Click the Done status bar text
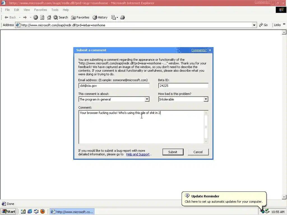This screenshot has width=287, height=215. (10, 204)
